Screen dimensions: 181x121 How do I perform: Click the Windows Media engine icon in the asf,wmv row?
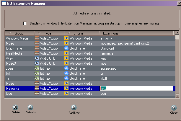(x=66, y=38)
